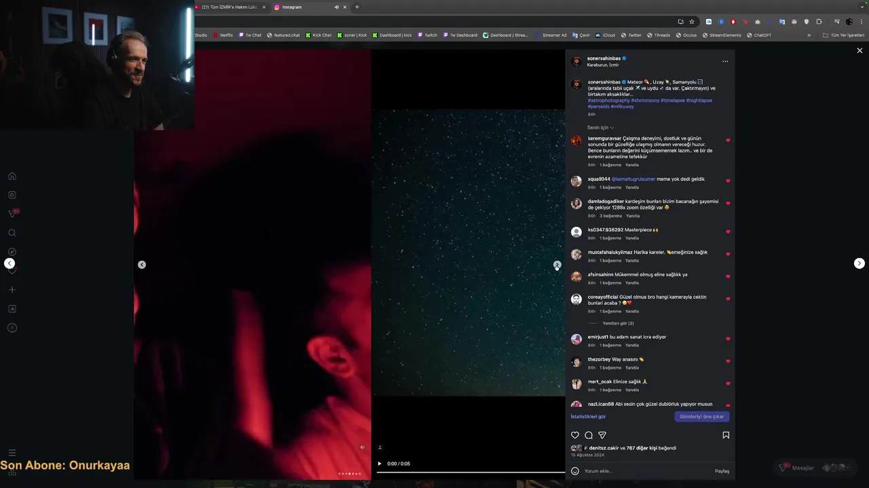Open the StreamElements bookmark

pos(722,35)
